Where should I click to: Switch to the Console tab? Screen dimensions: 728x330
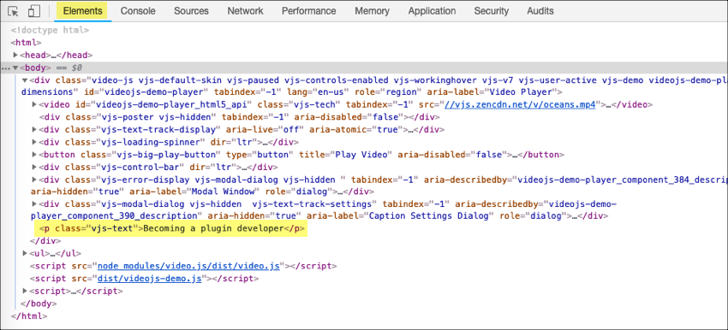click(x=137, y=10)
